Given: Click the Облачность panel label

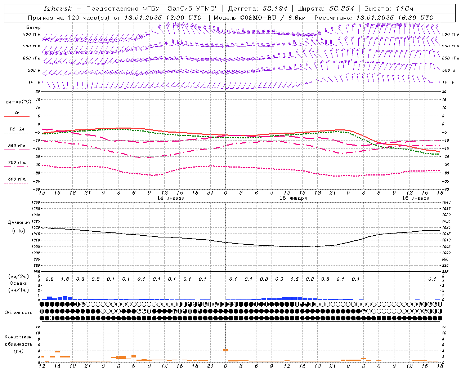Looking at the screenshot, I should click(x=18, y=313).
